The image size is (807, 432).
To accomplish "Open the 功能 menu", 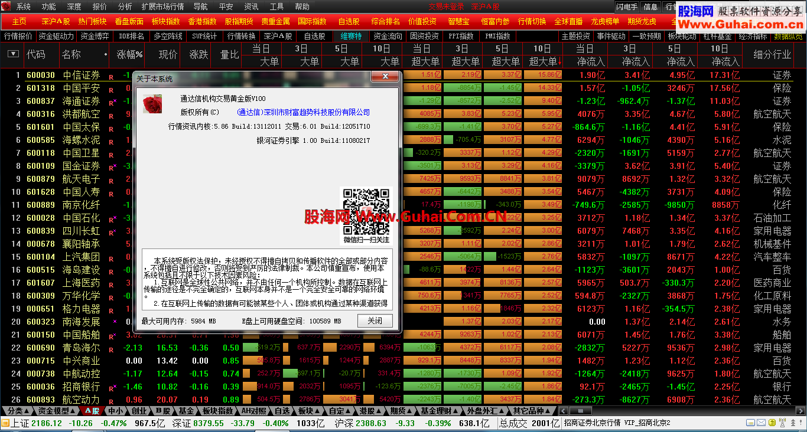I will coord(49,6).
